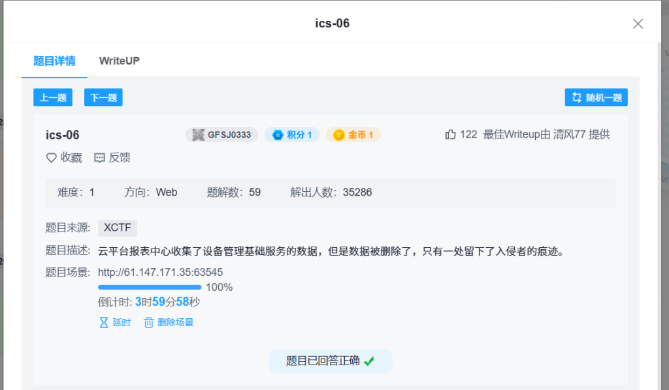Toggle the 收藏 heart icon
This screenshot has width=669, height=390.
pos(51,158)
